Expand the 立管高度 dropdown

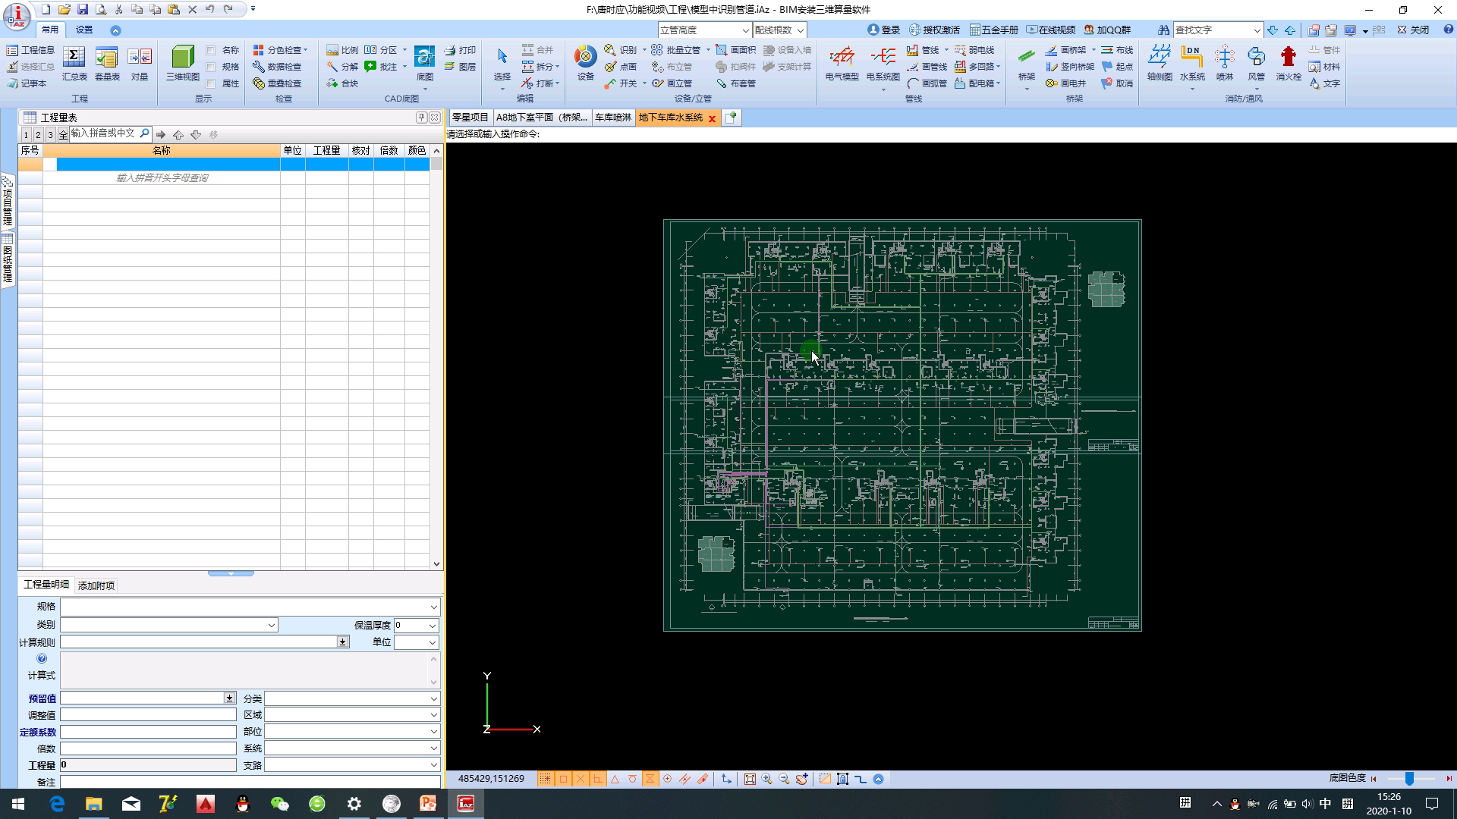tap(745, 30)
